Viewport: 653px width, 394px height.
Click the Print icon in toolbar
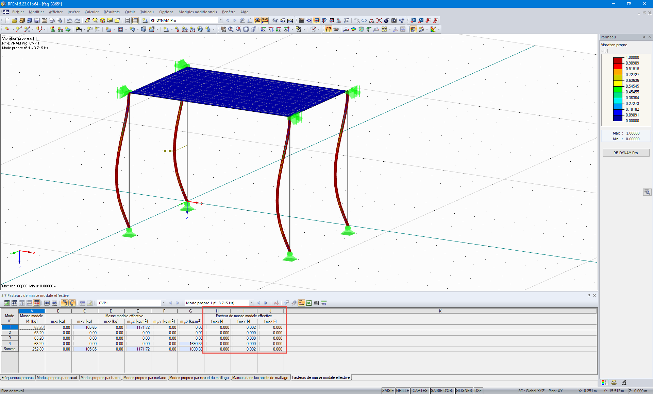coord(52,20)
